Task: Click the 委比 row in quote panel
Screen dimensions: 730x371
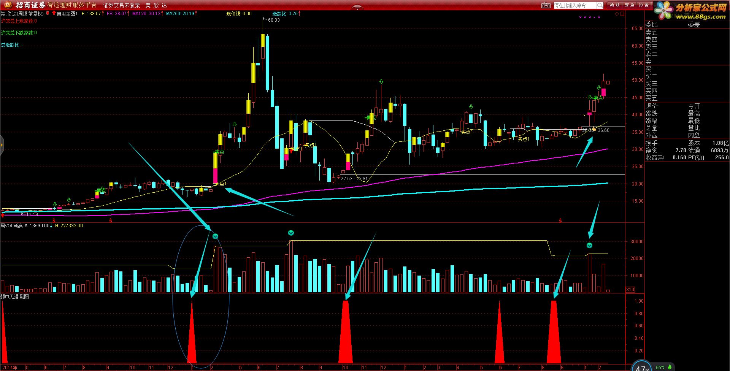Action: coord(651,25)
